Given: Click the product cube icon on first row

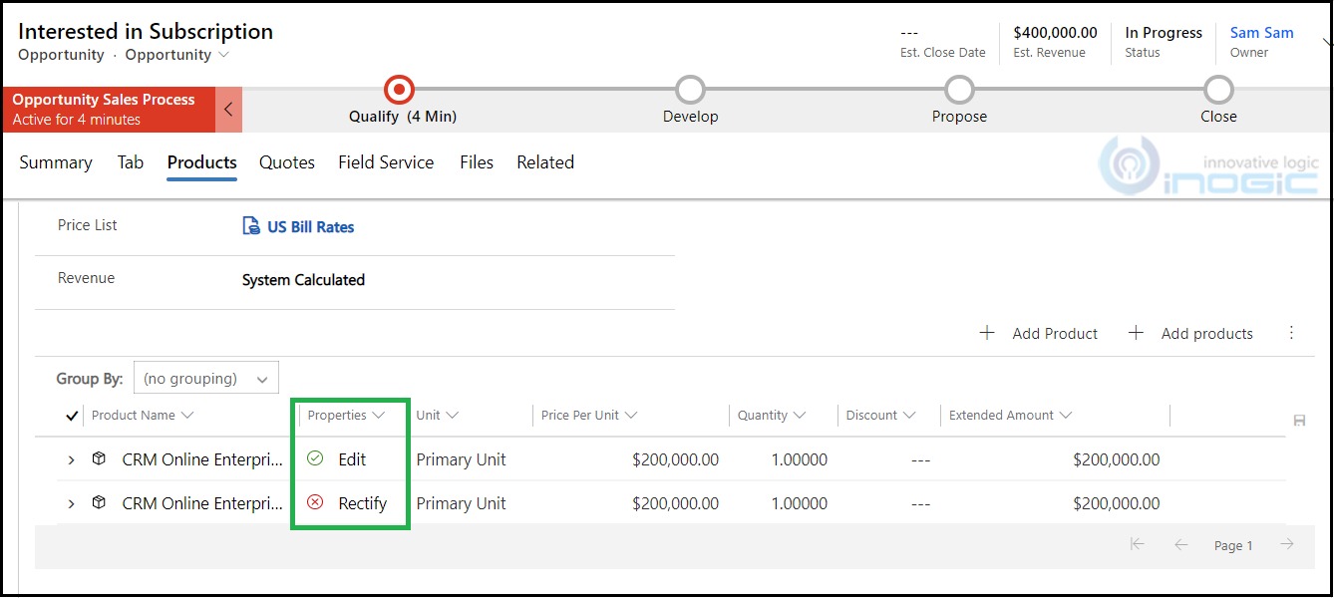Looking at the screenshot, I should point(99,459).
